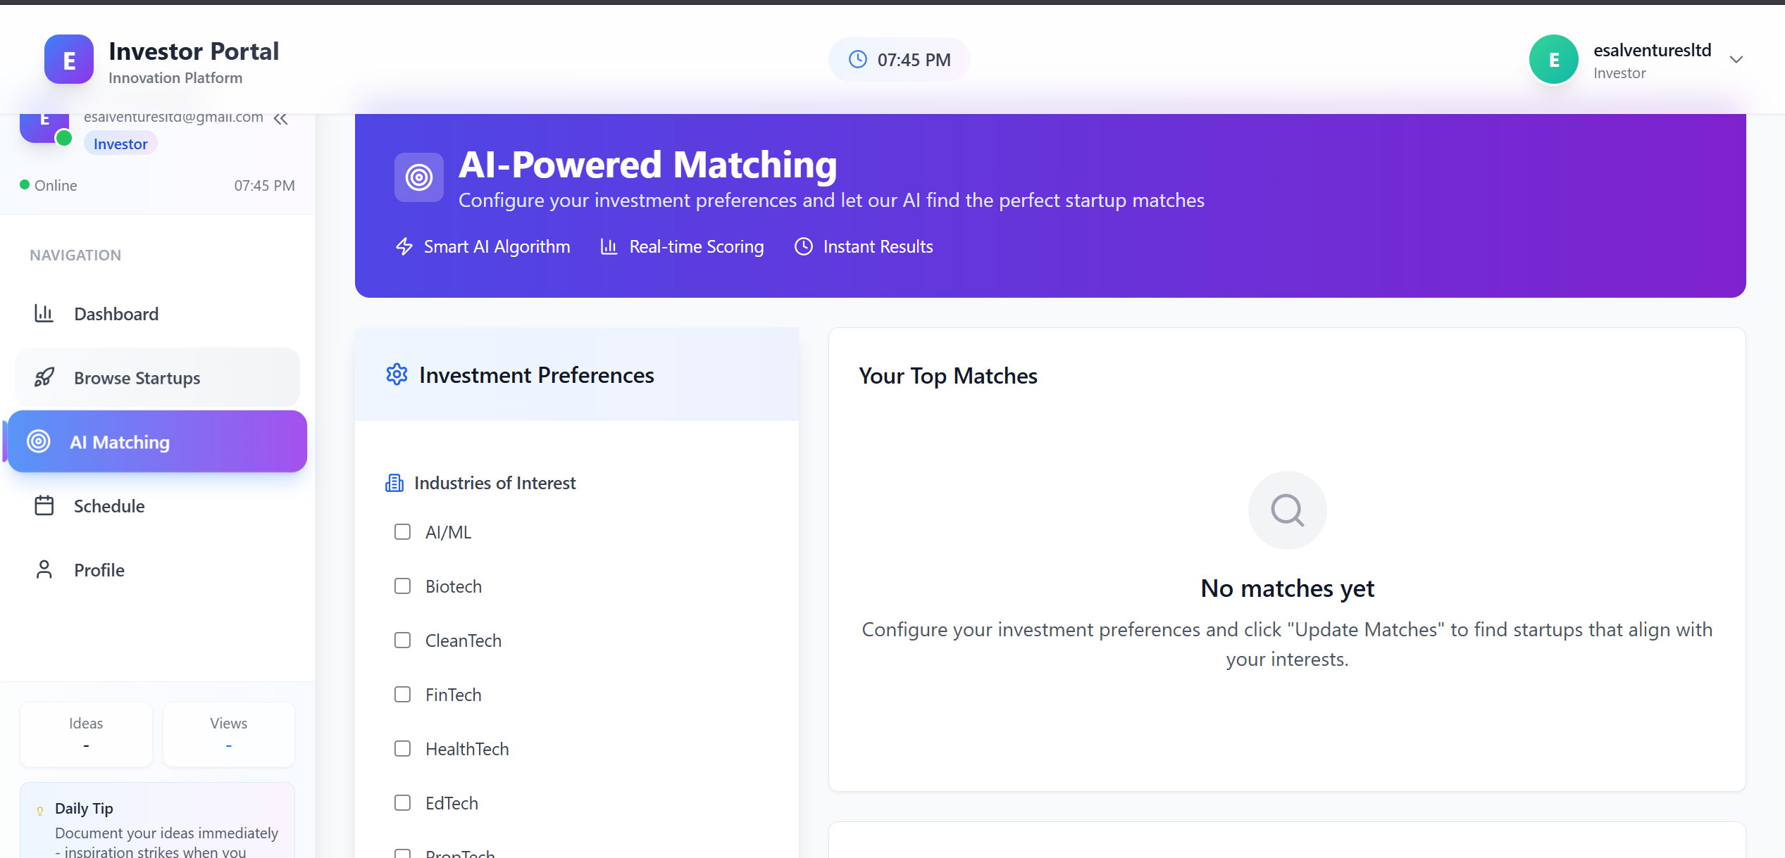Go to Dashboard in navigation
The image size is (1785, 858).
pos(116,314)
